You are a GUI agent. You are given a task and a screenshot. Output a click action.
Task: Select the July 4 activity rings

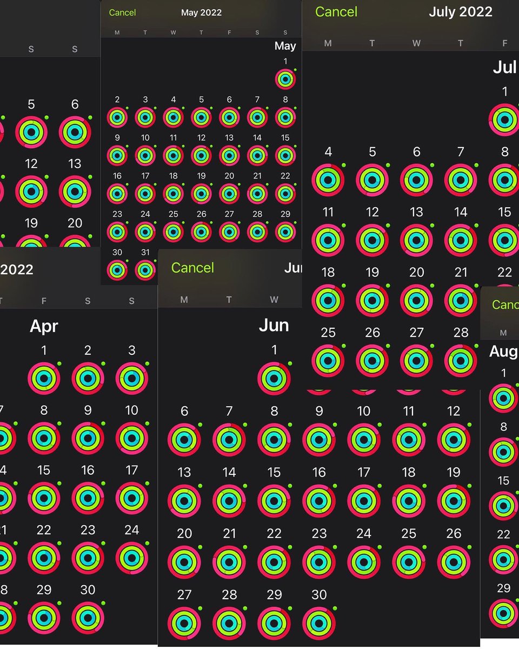tap(328, 180)
